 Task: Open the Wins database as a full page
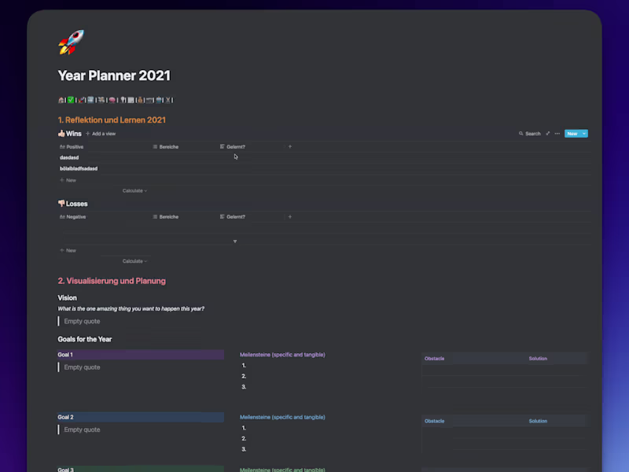(547, 134)
